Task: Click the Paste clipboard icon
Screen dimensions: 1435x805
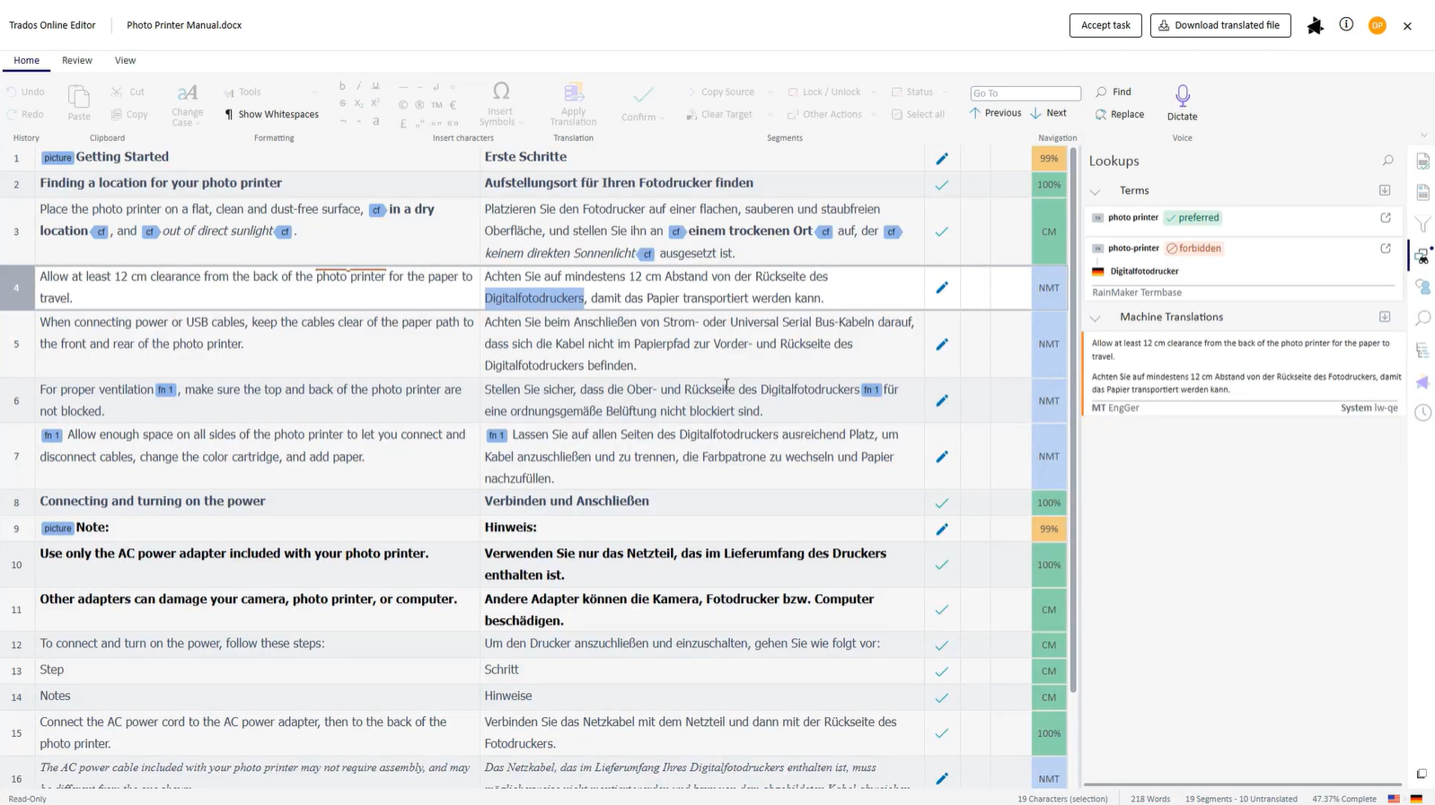Action: click(79, 96)
